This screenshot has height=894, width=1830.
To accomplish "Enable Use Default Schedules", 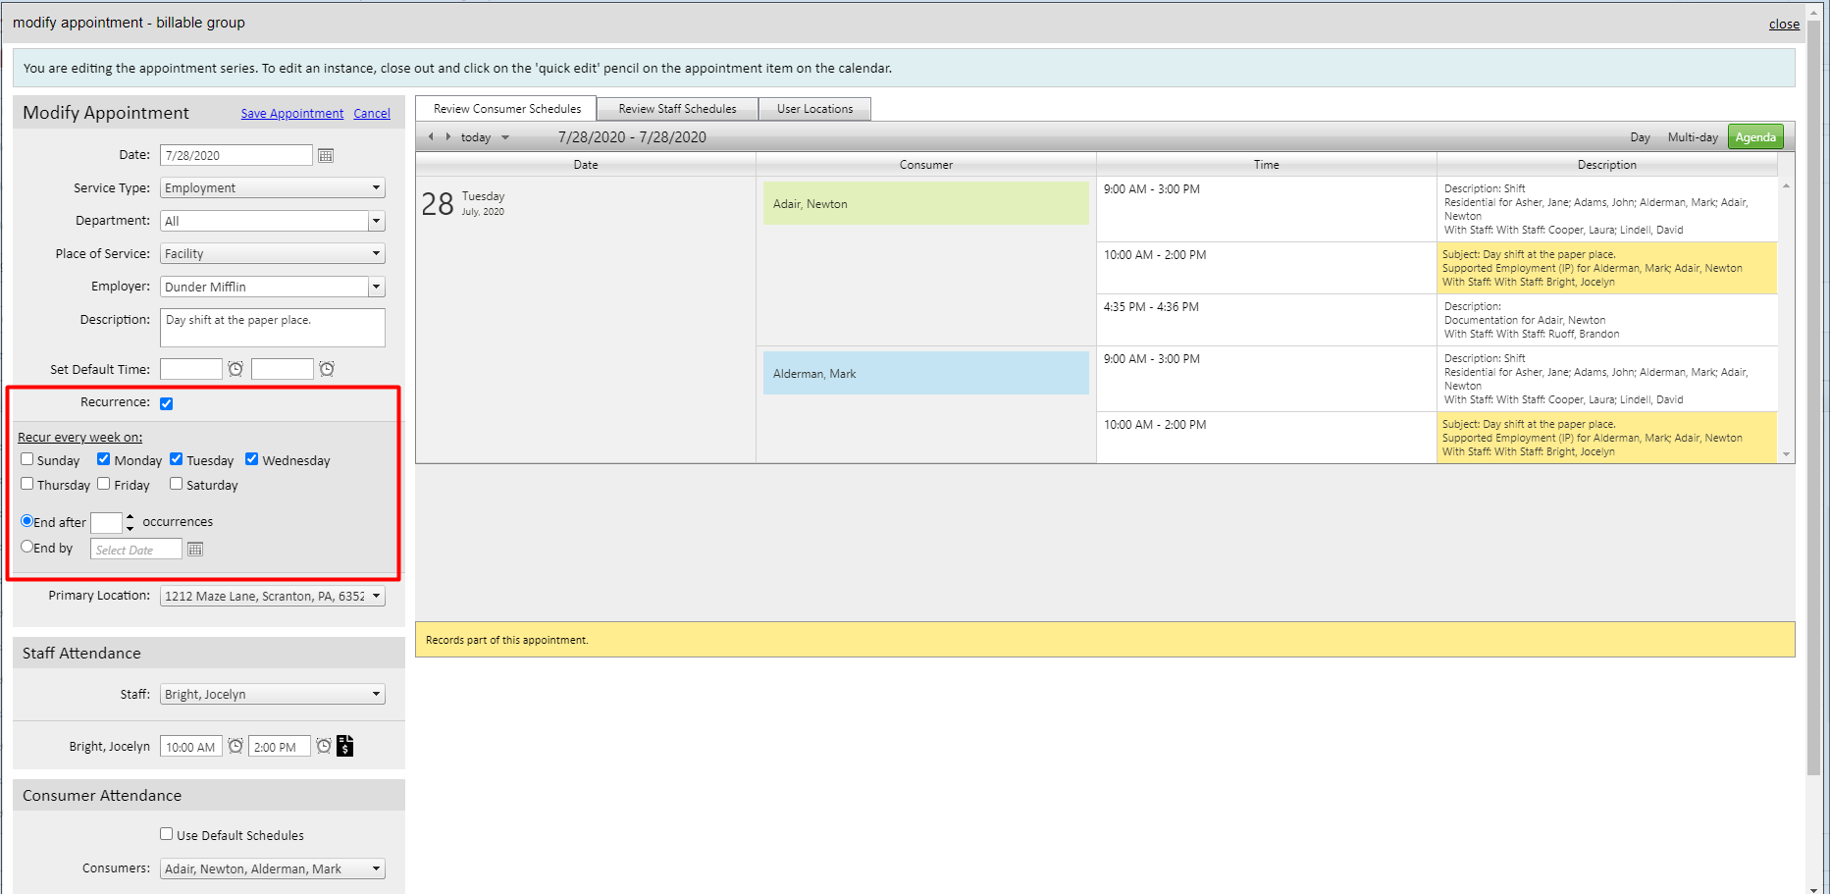I will tap(167, 834).
